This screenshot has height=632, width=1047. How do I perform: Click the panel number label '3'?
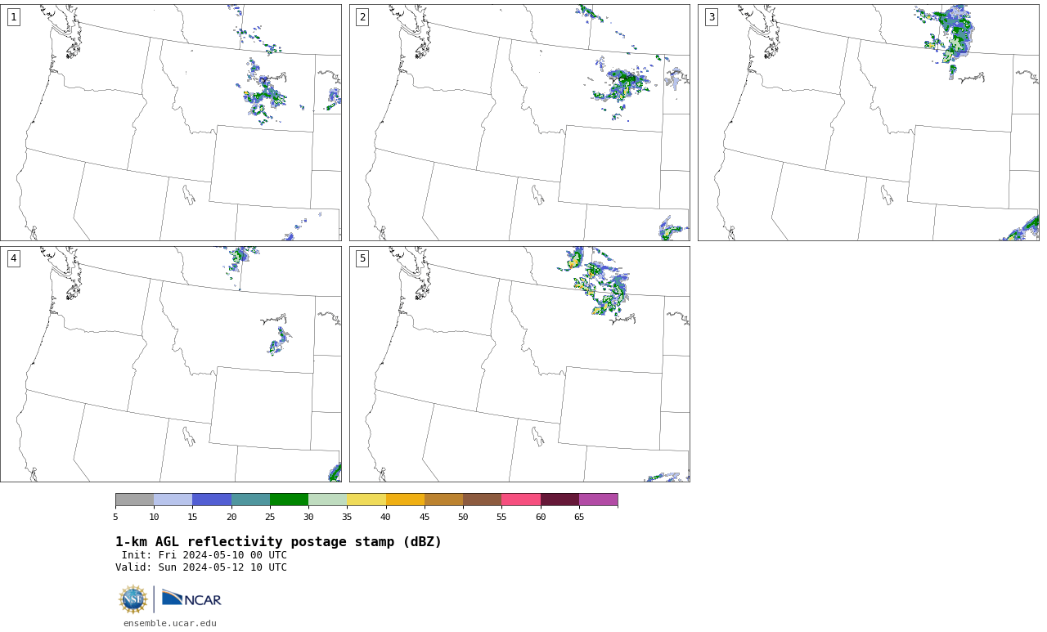tap(712, 17)
